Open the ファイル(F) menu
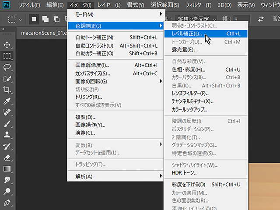280x210 pixels. (x=29, y=5)
